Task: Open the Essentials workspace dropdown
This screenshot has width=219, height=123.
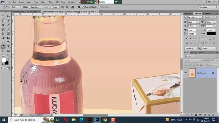Action: point(208,7)
